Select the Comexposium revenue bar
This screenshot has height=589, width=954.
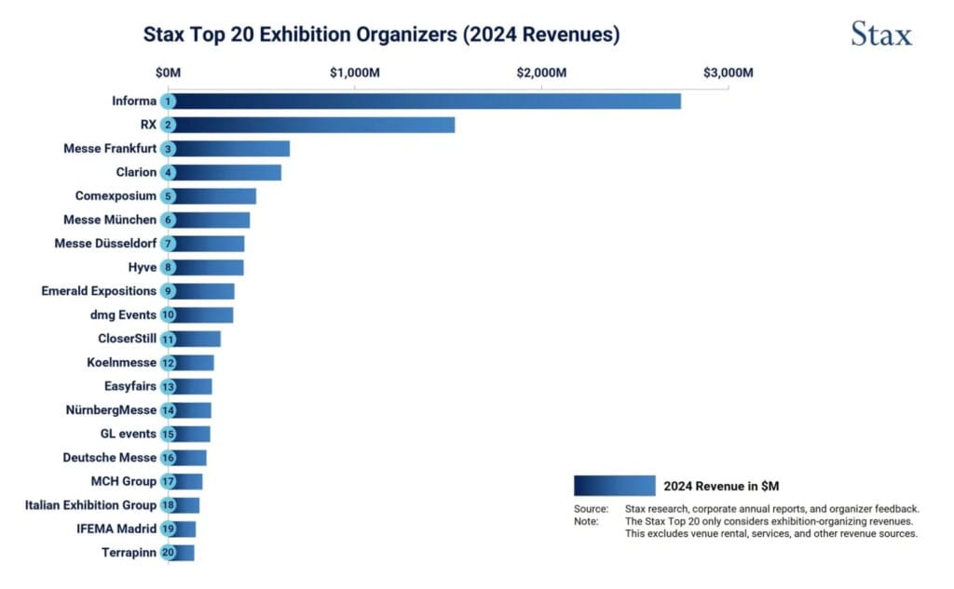point(212,196)
